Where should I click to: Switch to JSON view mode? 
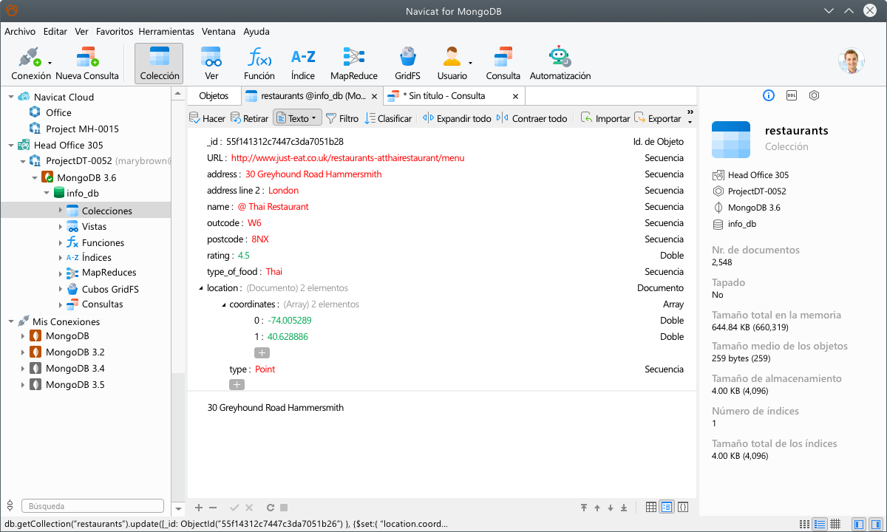coord(683,507)
